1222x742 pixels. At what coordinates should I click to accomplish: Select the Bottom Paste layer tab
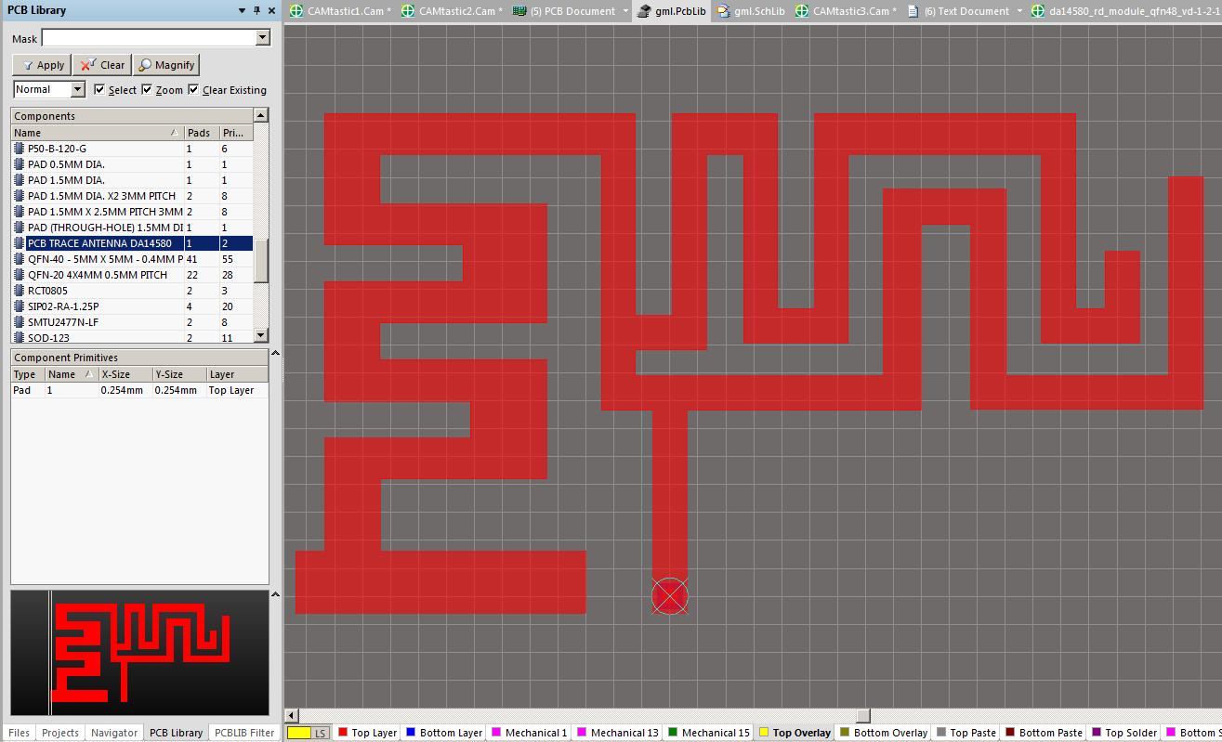coord(1044,733)
